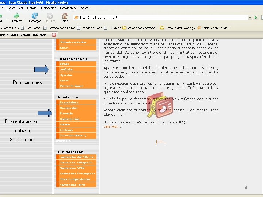Image resolution: width=263 pixels, height=197 pixels.
Task: Click the site favicon in the address bar
Action: pyautogui.click(x=76, y=18)
